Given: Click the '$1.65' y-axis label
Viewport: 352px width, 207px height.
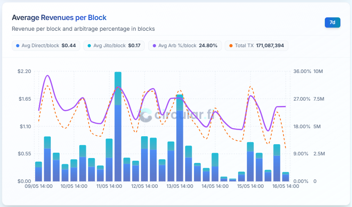Looking at the screenshot, I should click(24, 99).
